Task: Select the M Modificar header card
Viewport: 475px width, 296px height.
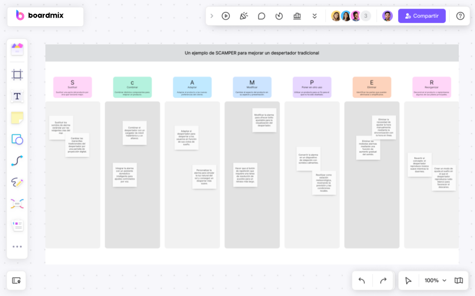Action: coord(252,87)
